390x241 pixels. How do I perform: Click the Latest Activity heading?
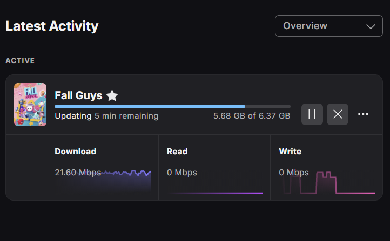[x=52, y=26]
